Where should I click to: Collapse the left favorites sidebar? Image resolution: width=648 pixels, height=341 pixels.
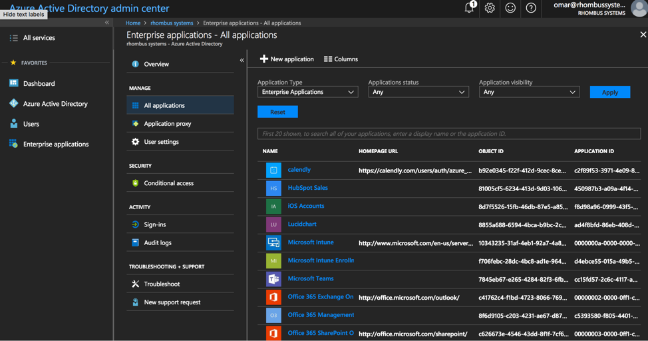[x=107, y=23]
